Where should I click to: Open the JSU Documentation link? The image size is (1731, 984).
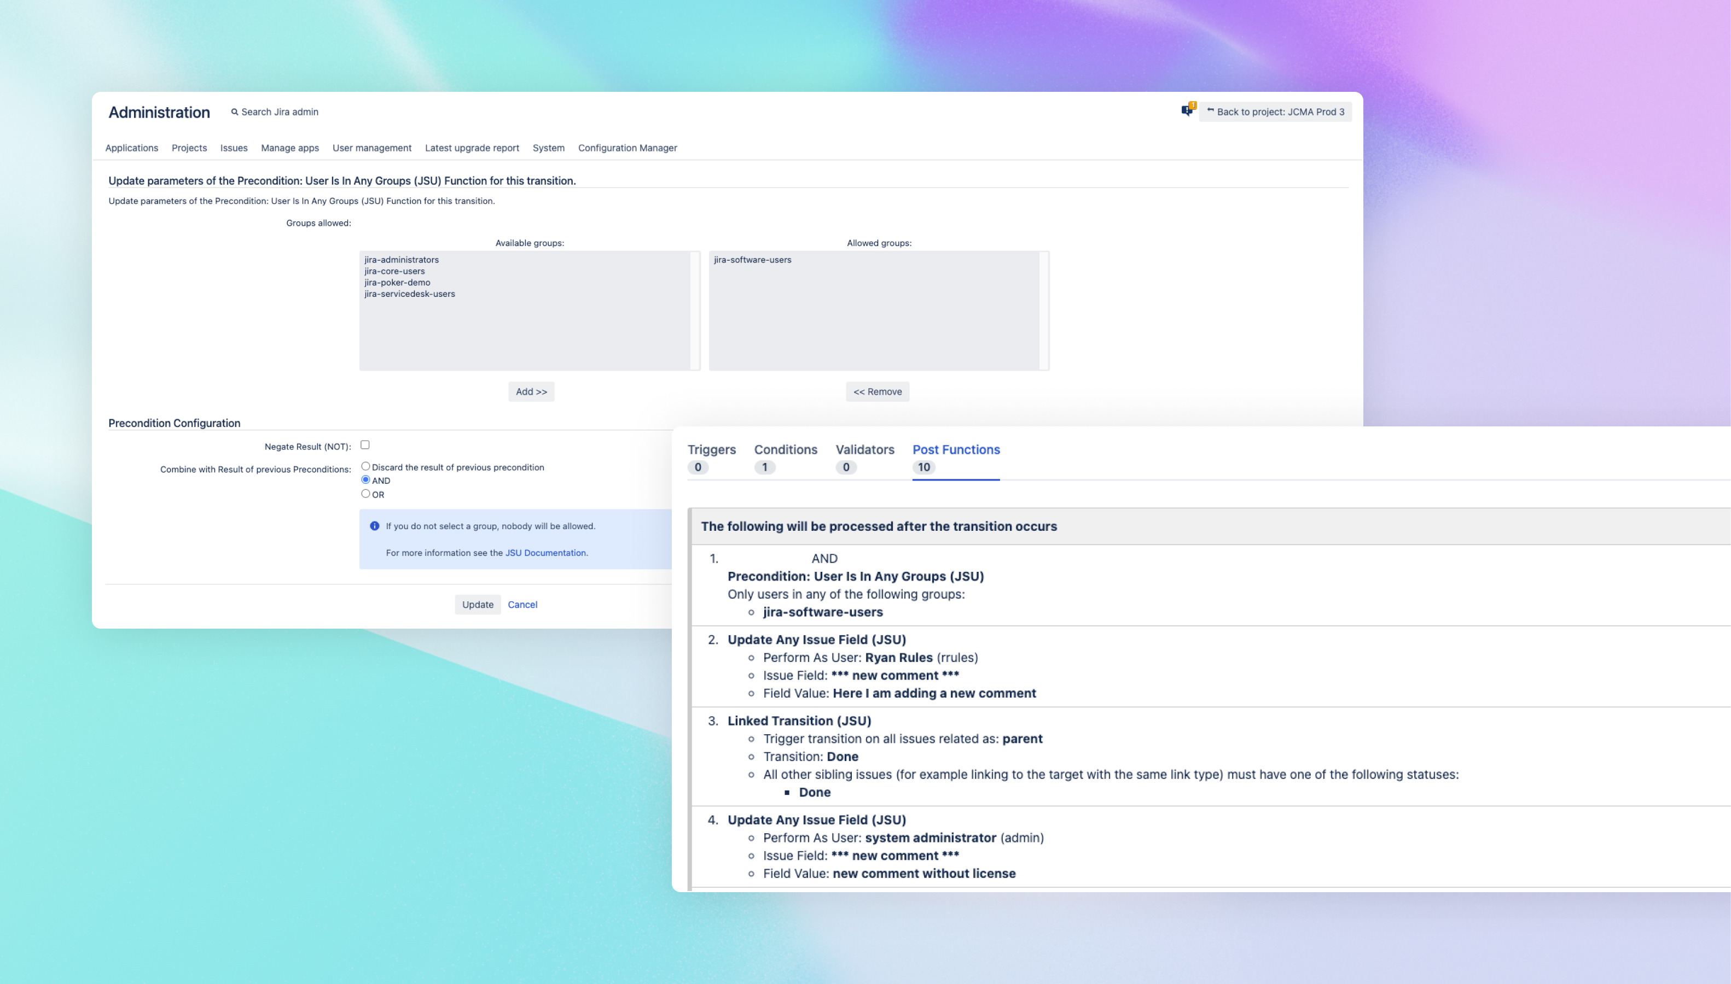click(x=545, y=553)
